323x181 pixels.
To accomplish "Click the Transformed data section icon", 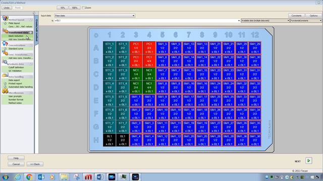I will pyautogui.click(x=5, y=31).
